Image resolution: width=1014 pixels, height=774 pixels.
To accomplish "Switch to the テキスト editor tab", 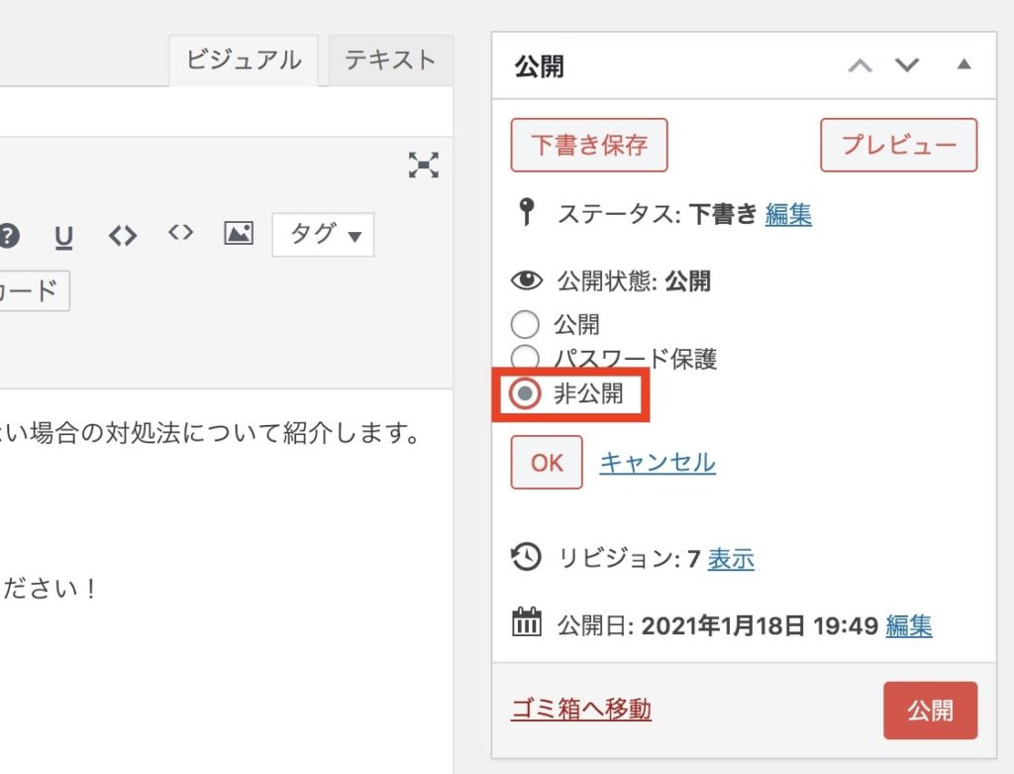I will click(390, 60).
